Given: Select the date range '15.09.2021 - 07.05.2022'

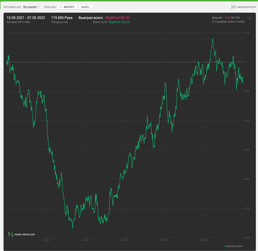Looking at the screenshot, I should [26, 18].
